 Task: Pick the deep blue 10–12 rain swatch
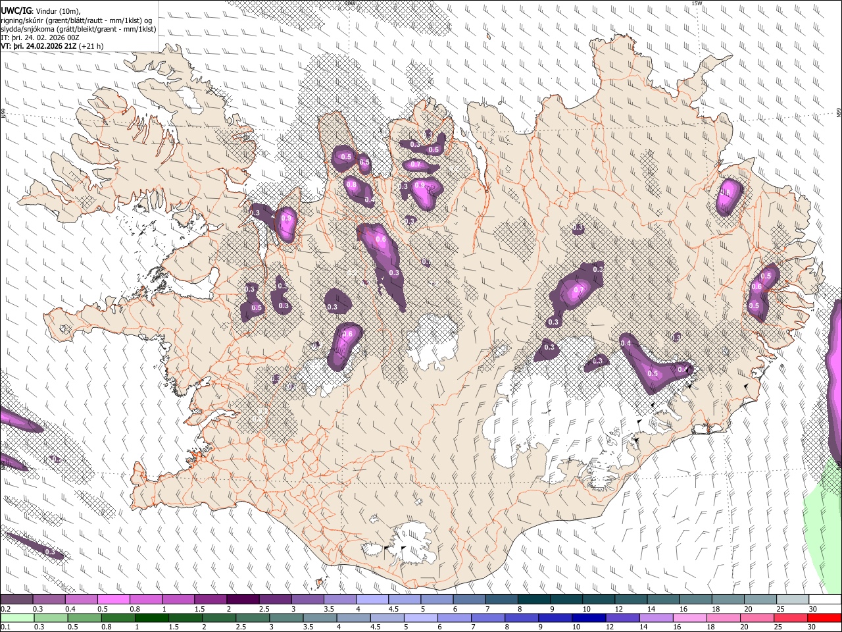(x=589, y=618)
